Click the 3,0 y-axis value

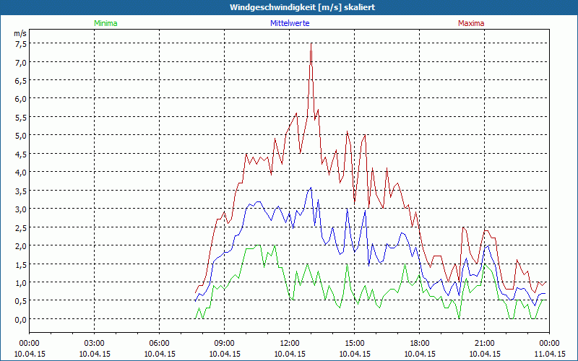tap(21, 209)
